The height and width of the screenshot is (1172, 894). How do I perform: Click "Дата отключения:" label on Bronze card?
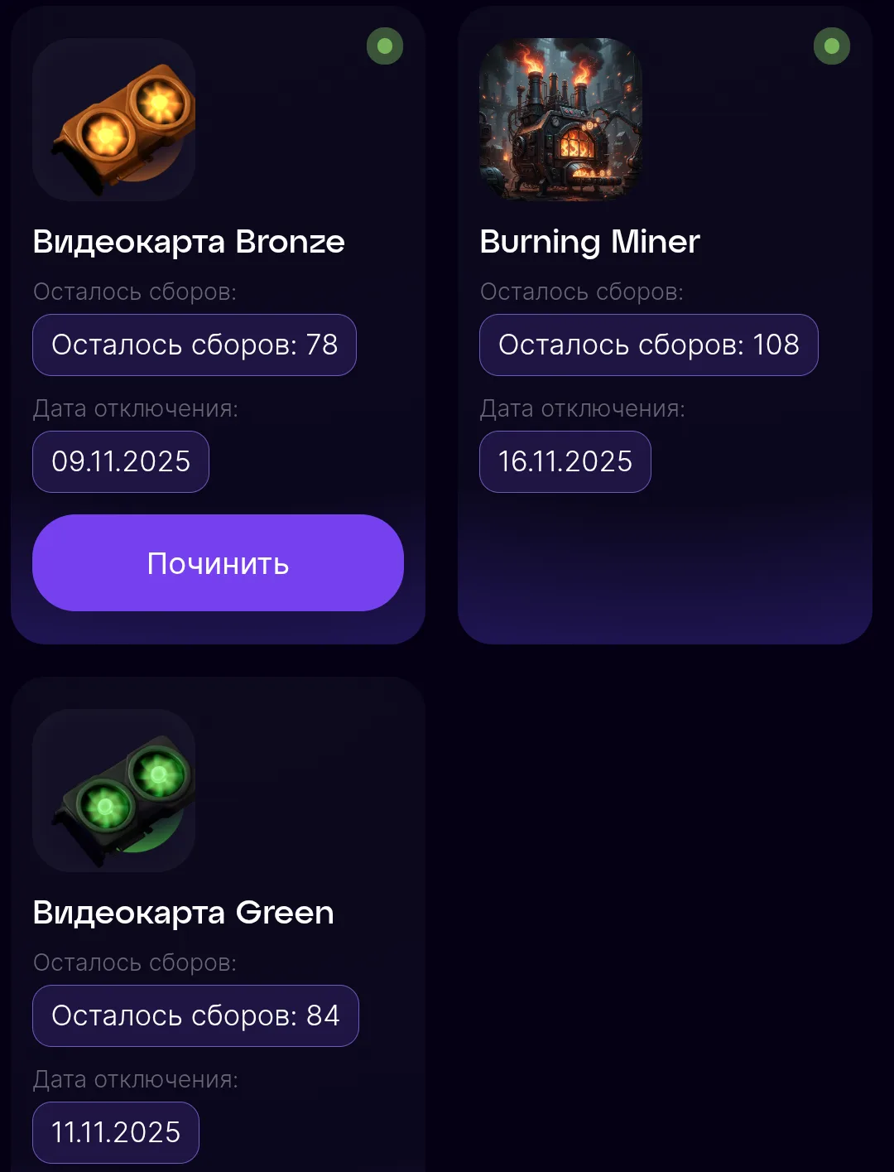[136, 409]
